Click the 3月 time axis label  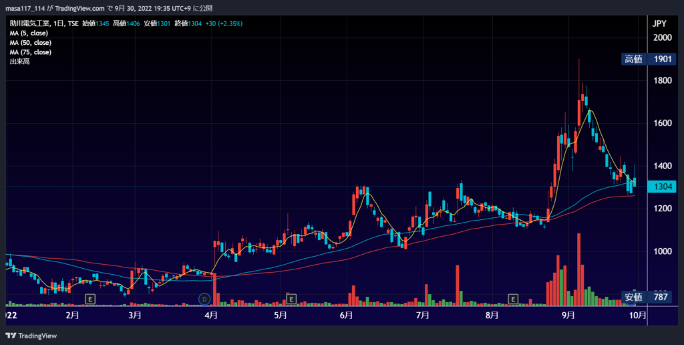coord(135,315)
